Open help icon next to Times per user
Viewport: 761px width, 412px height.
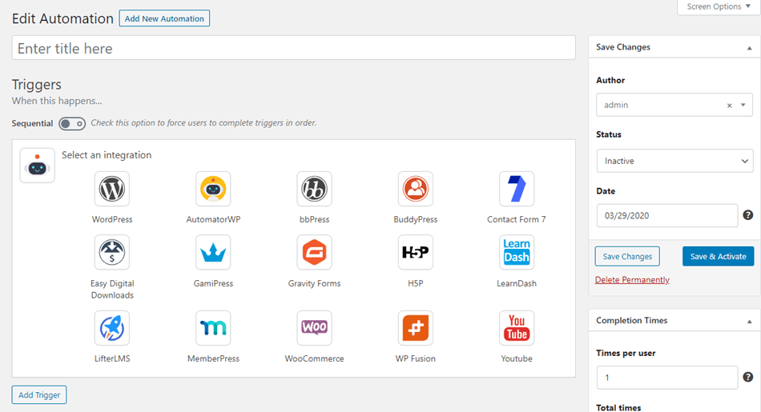[x=748, y=377]
